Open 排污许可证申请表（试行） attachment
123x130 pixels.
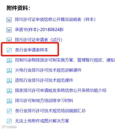39,40
